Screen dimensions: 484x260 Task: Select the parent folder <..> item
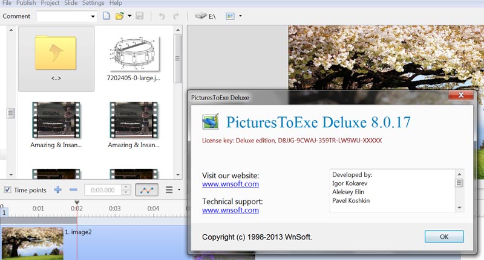(x=56, y=59)
